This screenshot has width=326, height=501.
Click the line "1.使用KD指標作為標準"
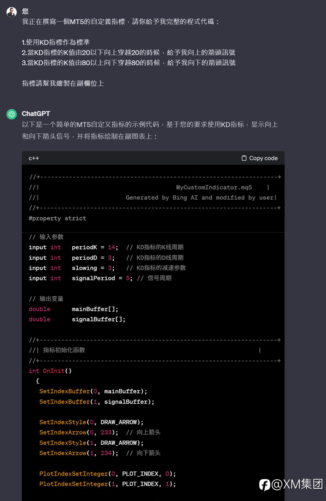[x=56, y=42]
